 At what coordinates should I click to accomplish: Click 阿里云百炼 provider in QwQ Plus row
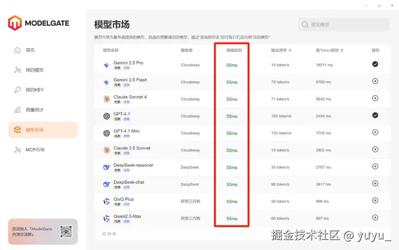pos(190,201)
